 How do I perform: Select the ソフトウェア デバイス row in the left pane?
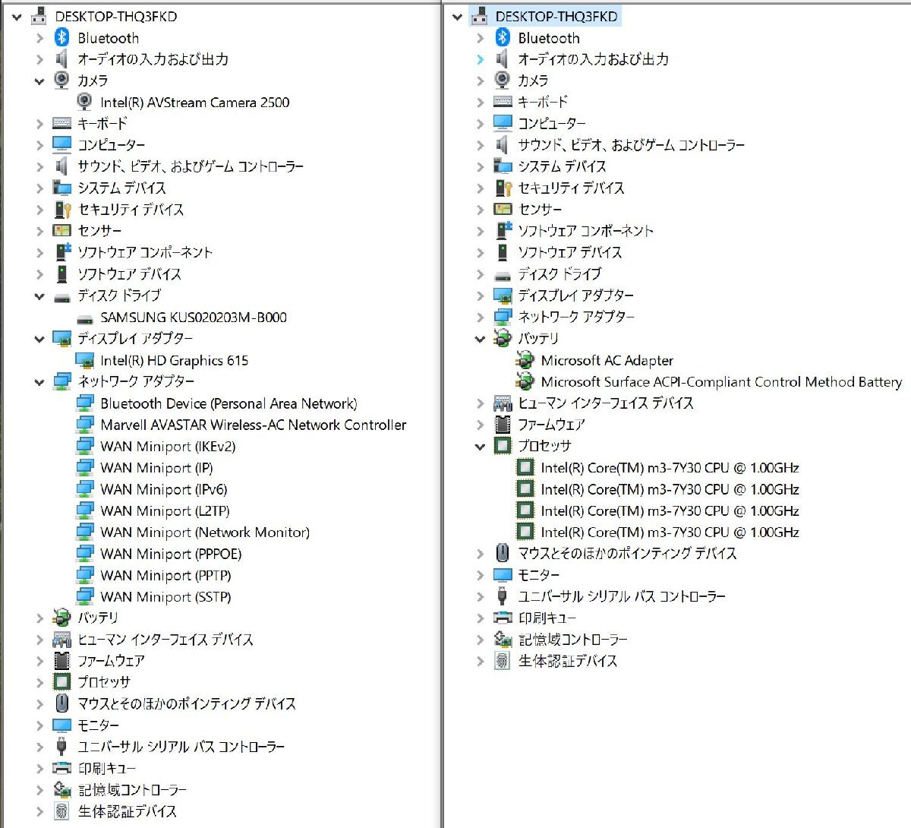point(129,273)
